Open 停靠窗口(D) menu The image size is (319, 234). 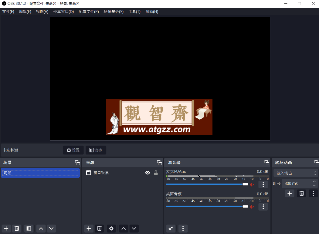63,12
